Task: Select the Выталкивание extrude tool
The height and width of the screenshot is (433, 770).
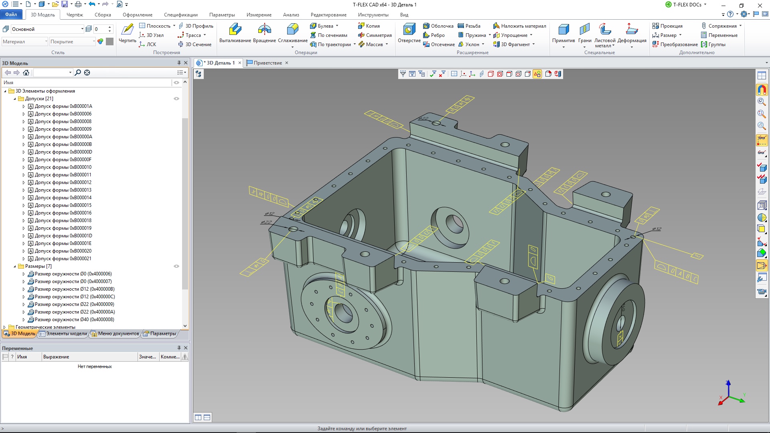Action: point(235,33)
